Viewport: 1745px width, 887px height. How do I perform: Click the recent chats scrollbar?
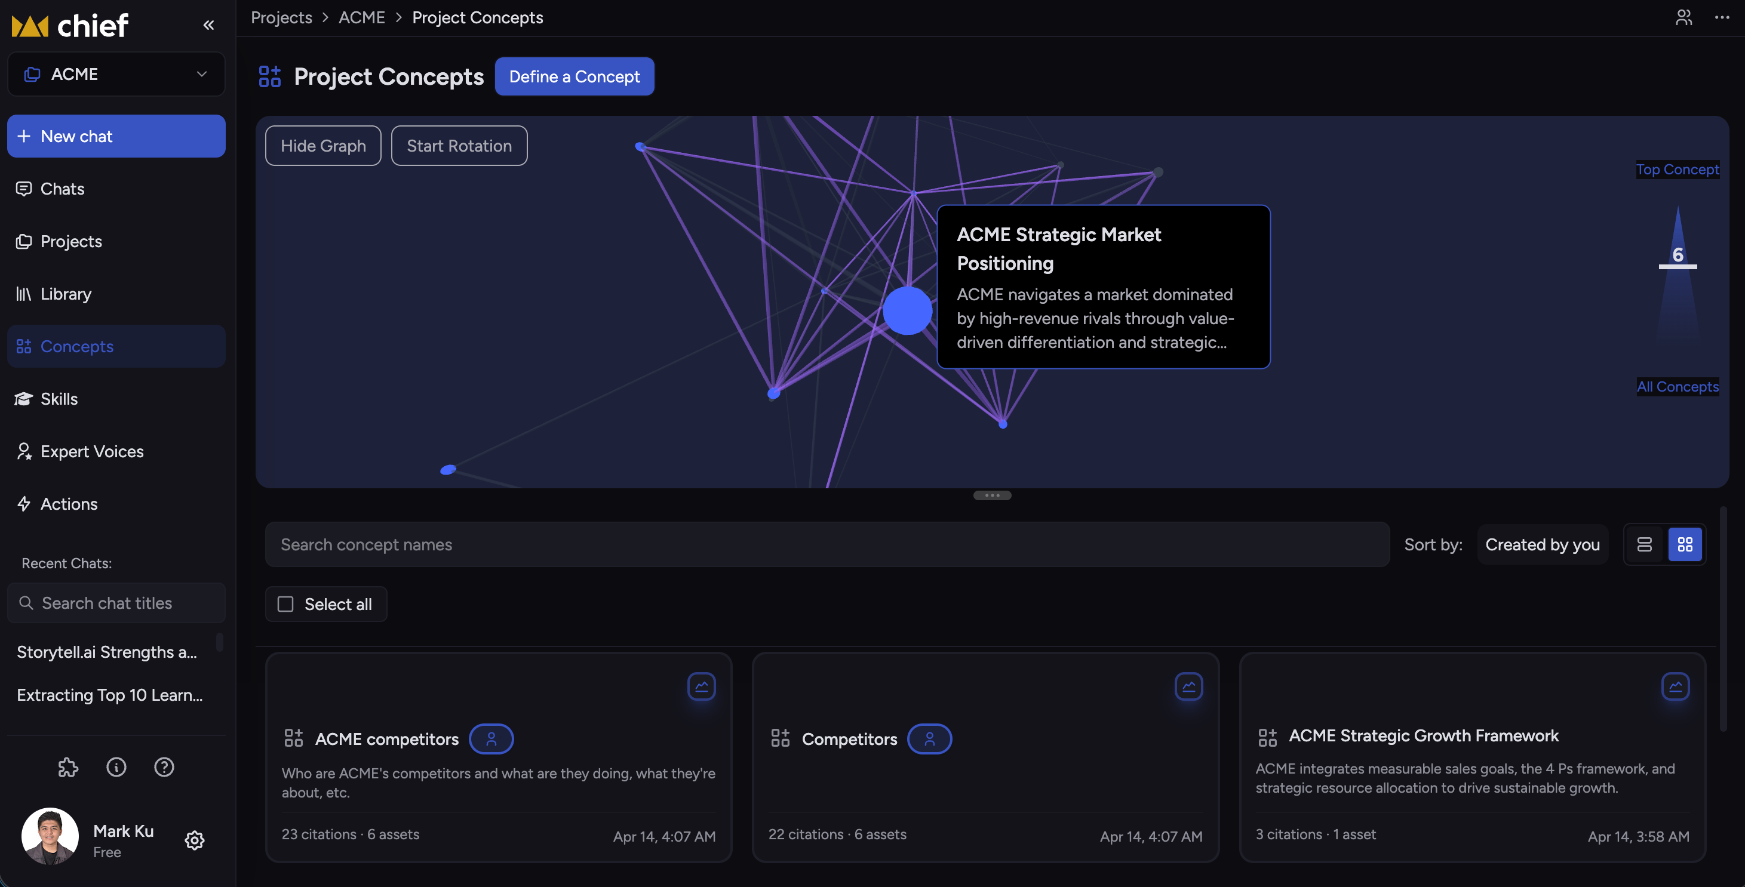pyautogui.click(x=220, y=642)
